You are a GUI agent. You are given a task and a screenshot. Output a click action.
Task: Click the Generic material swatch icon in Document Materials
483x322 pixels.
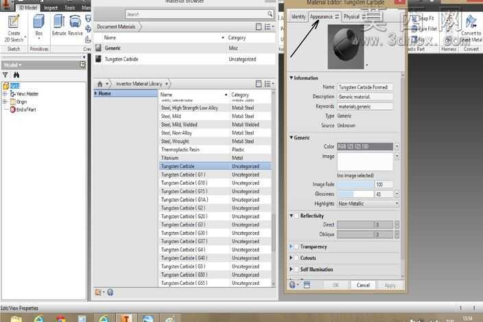[98, 48]
